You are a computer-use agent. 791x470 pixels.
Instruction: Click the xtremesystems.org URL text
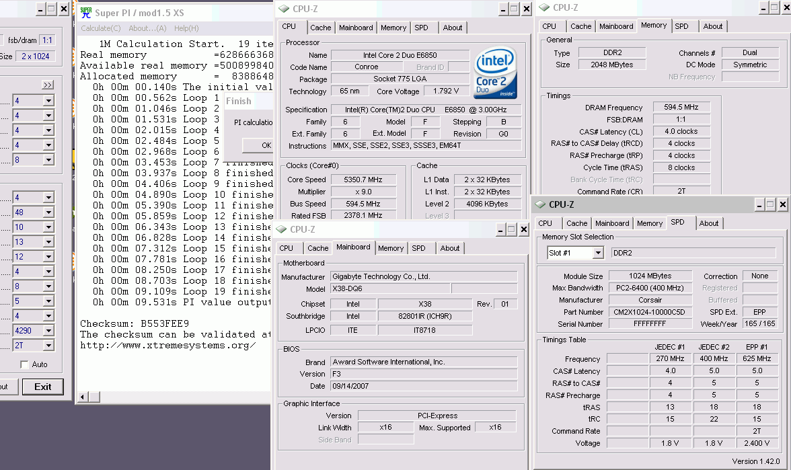point(168,346)
